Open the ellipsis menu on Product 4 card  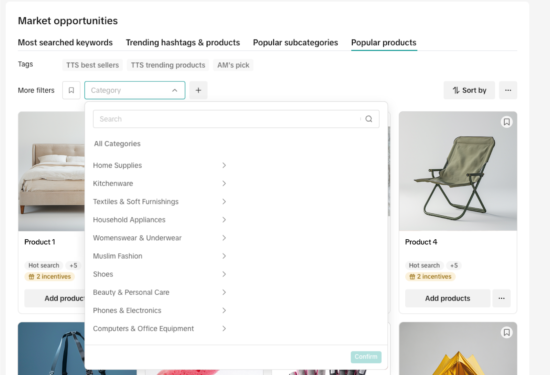(x=502, y=298)
